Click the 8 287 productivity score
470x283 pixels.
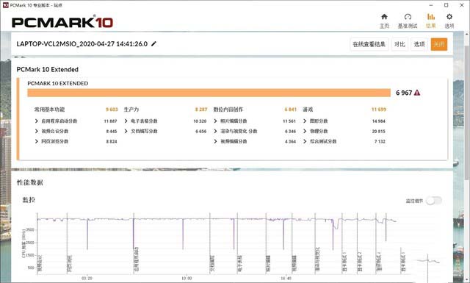[x=201, y=110]
